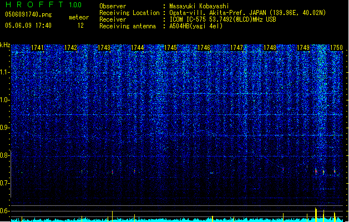Click the 0.8 kHz axis label
This screenshot has width=349, height=222.
[x=5, y=155]
